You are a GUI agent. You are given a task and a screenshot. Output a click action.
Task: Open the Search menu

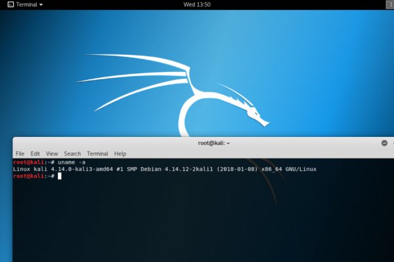72,153
